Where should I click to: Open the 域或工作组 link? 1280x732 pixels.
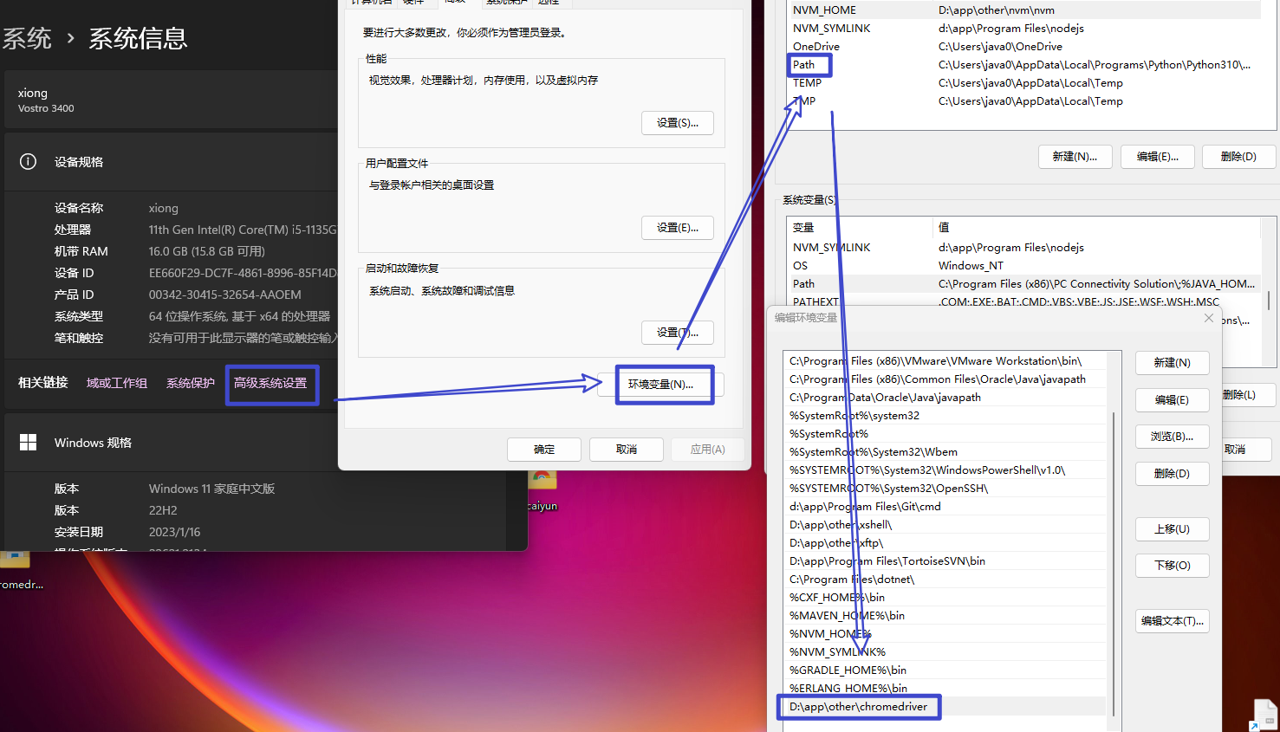click(117, 383)
